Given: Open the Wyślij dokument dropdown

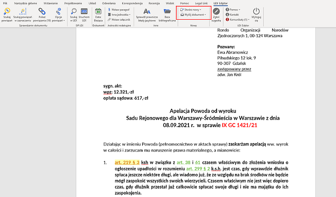Looking at the screenshot, I should [193, 15].
